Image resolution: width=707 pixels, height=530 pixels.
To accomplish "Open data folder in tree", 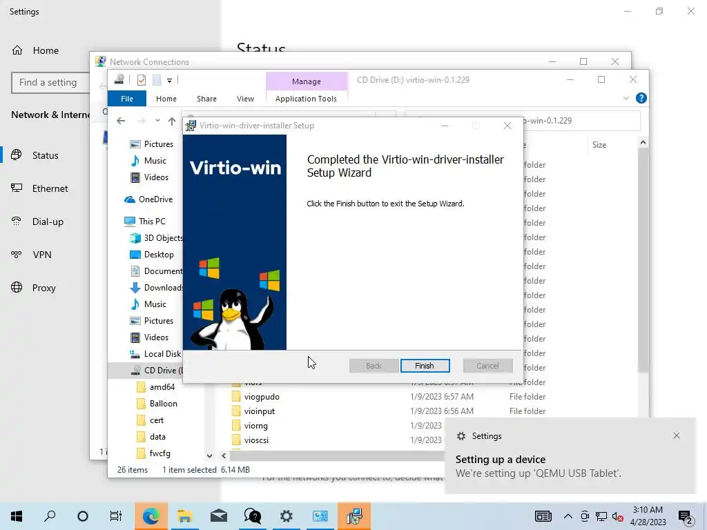I will pos(151,437).
